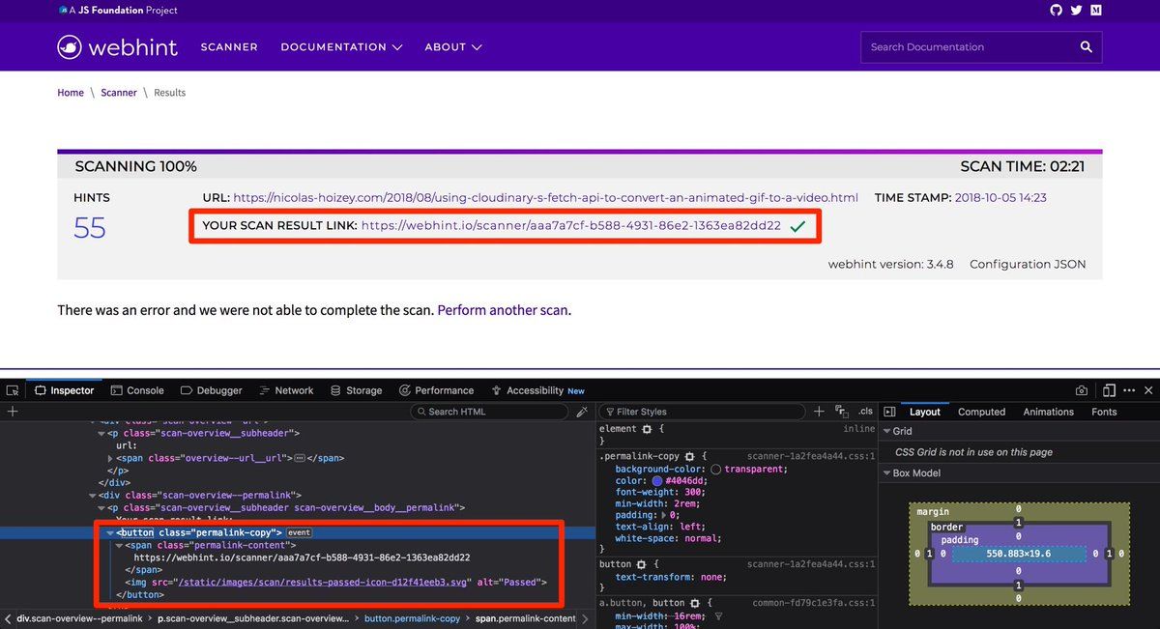
Task: Open the Medium icon in top bar
Action: click(1095, 10)
